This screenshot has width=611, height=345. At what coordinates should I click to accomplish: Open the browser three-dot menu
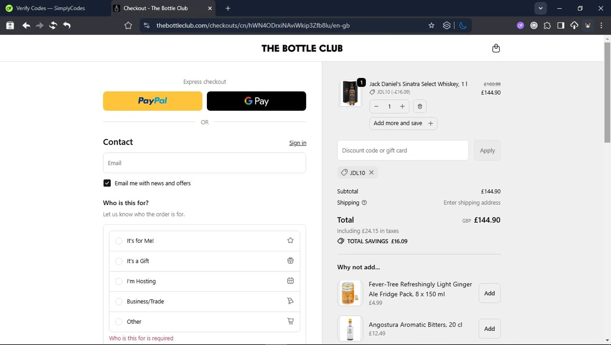pyautogui.click(x=601, y=25)
